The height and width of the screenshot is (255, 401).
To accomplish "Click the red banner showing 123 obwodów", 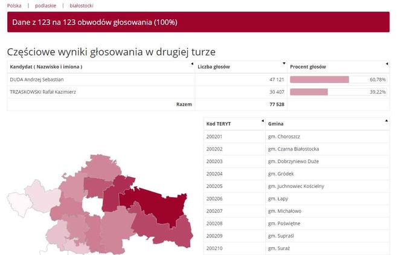I will pyautogui.click(x=199, y=22).
